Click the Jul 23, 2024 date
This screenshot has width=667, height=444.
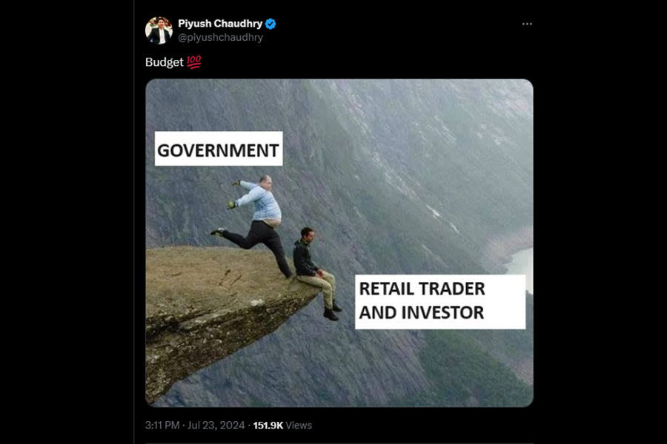pos(216,425)
